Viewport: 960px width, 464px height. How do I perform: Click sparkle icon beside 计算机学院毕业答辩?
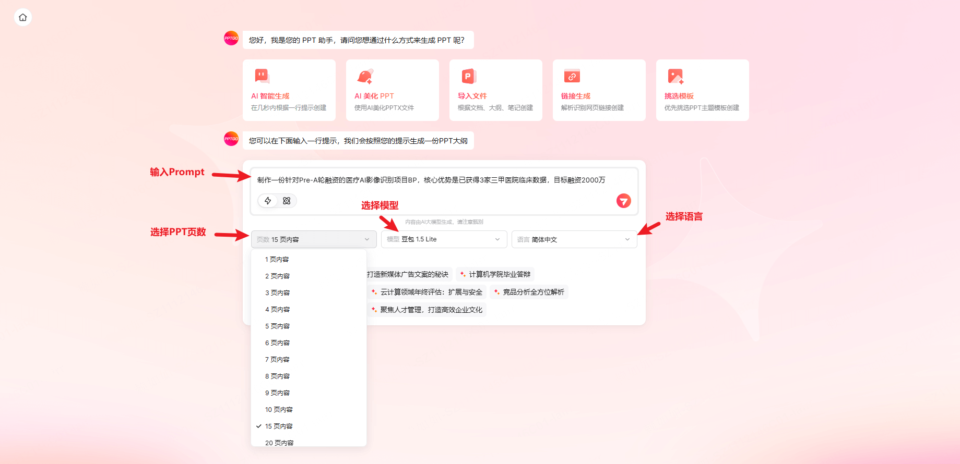point(463,274)
